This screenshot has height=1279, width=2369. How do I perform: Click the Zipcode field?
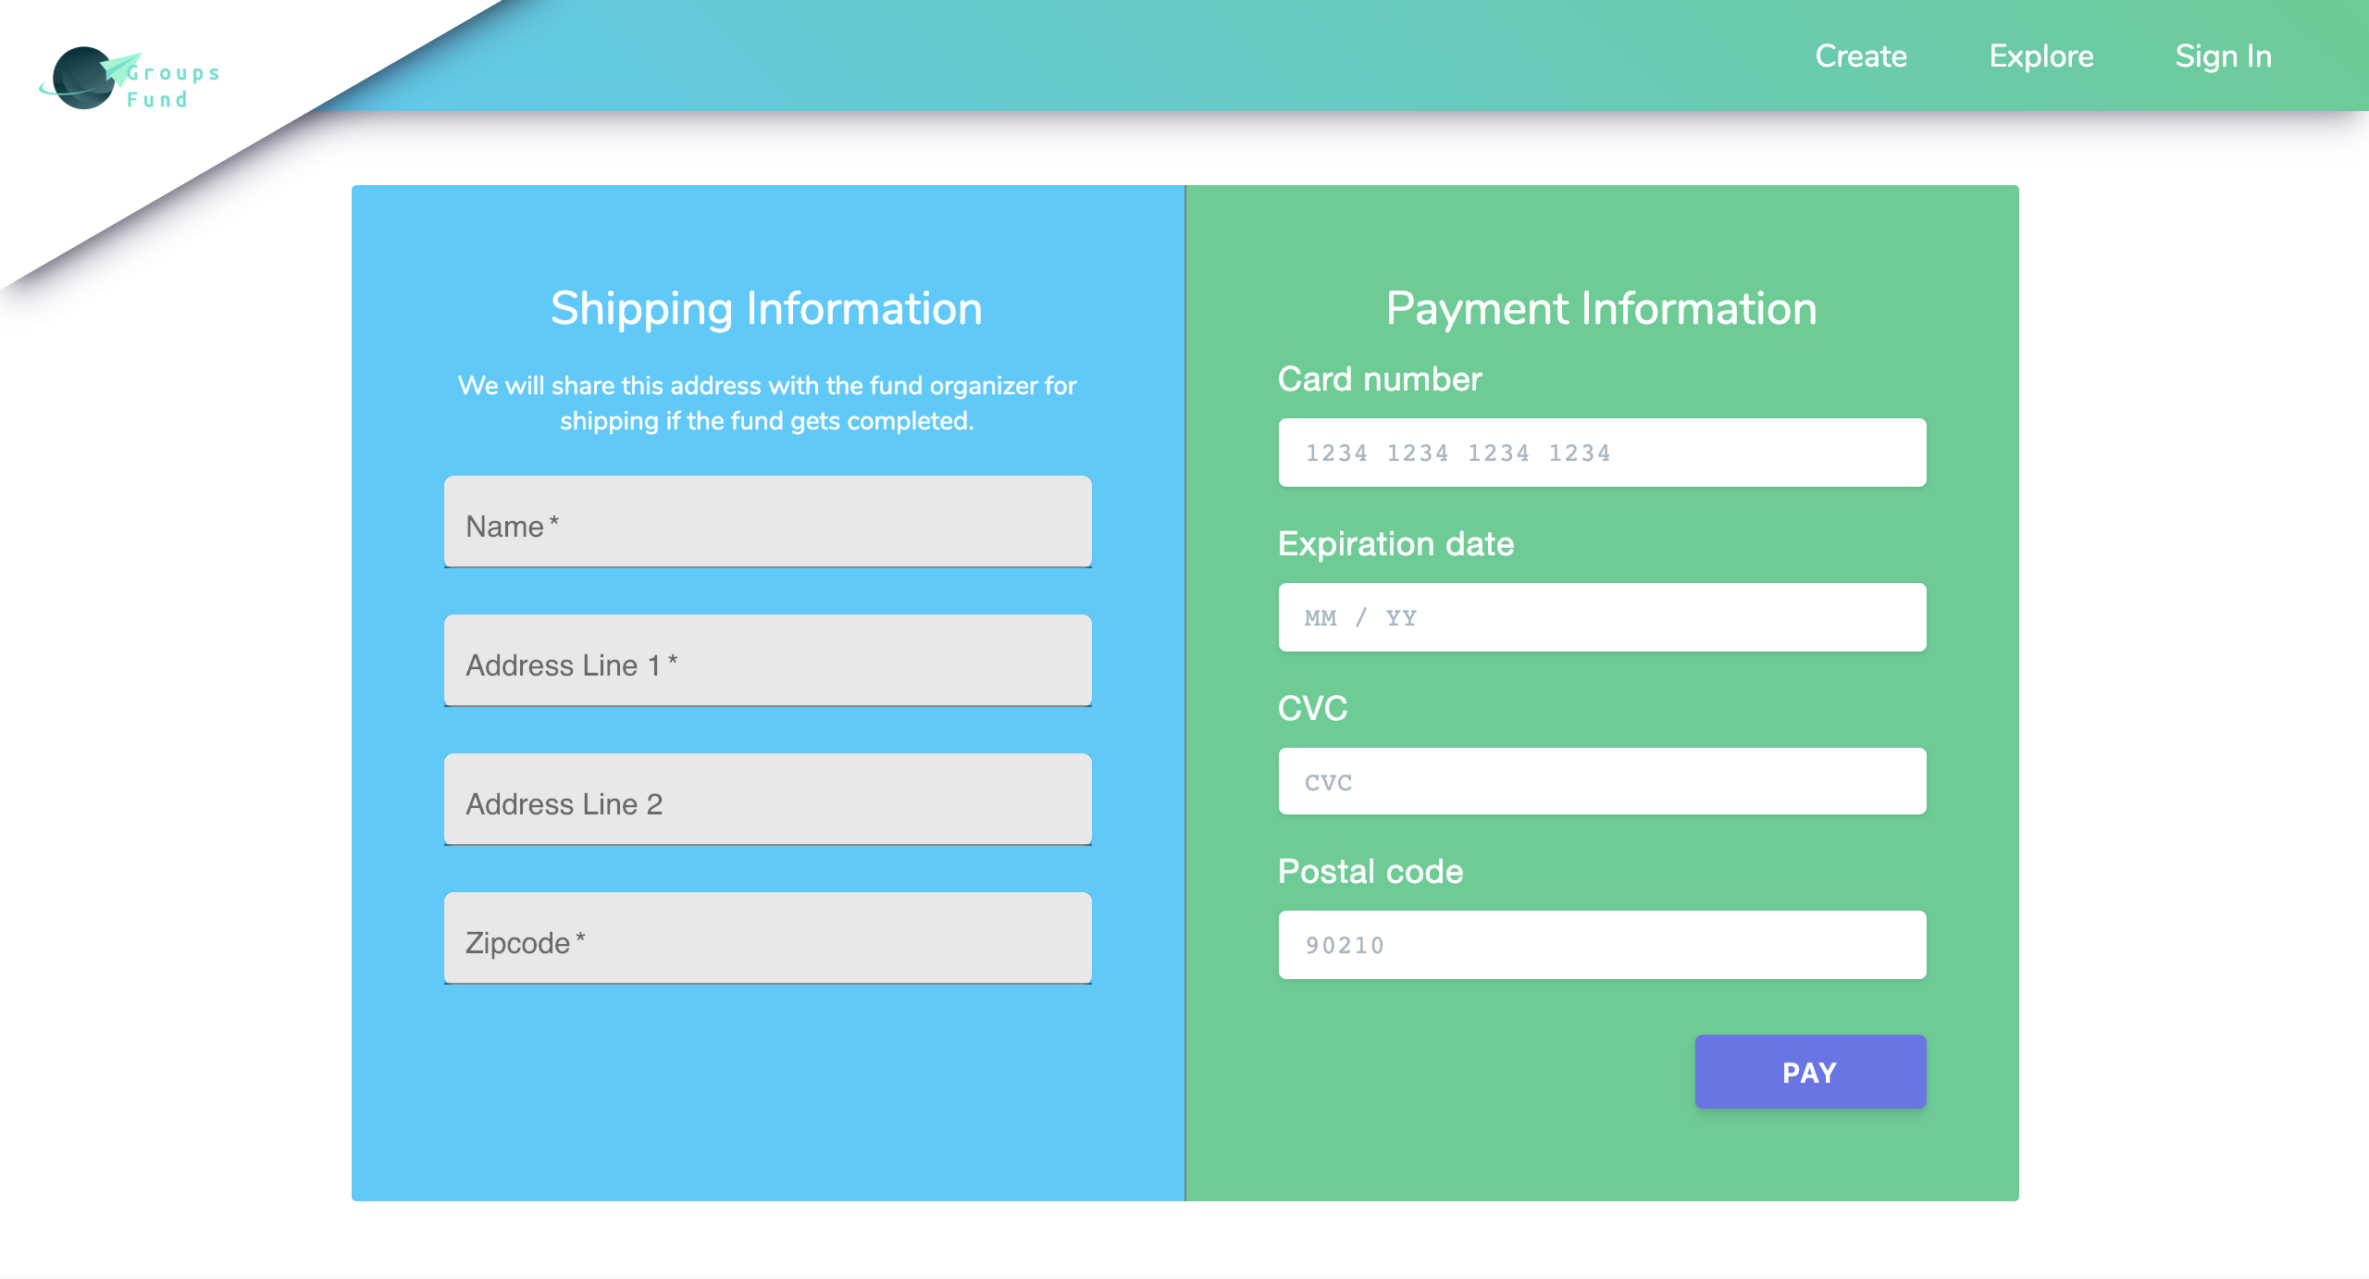767,939
